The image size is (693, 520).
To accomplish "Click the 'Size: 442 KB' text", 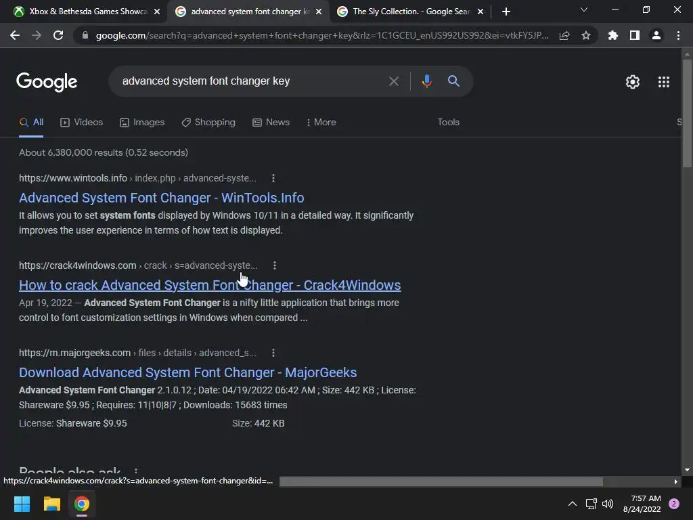I will coord(258,423).
